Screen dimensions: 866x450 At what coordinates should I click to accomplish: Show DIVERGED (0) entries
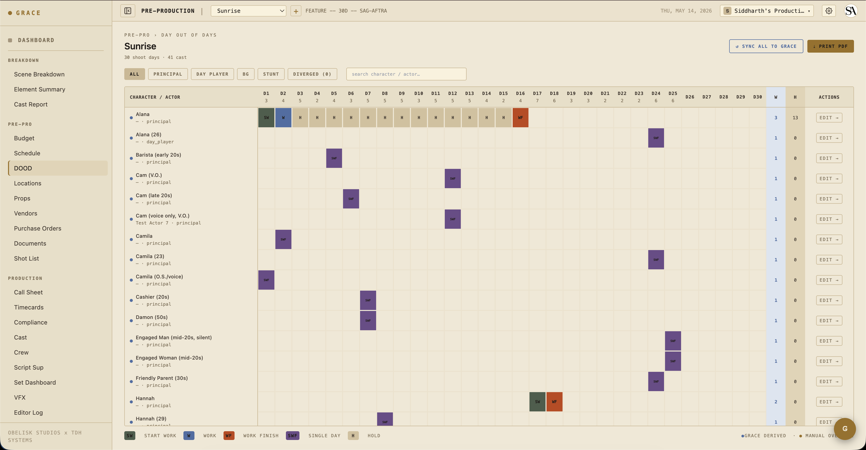[x=312, y=74]
